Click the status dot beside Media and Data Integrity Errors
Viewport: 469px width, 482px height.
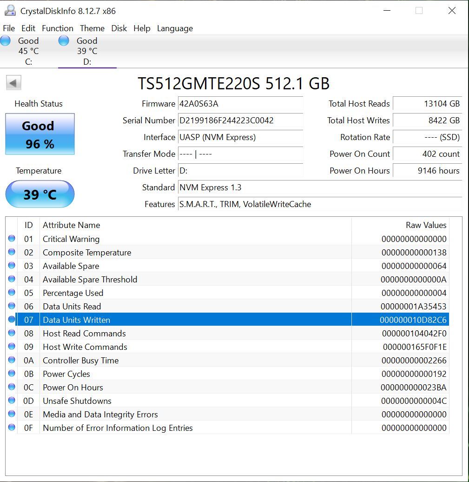pos(12,414)
